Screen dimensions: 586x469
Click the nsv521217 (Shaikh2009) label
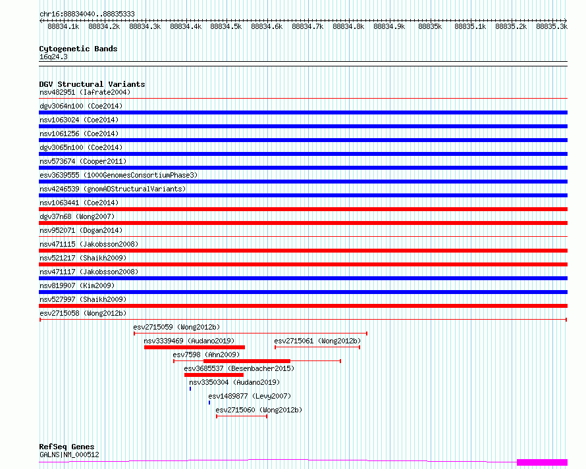83,258
